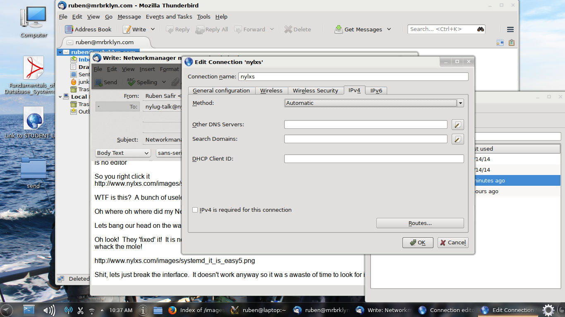Screen dimensions: 565x317
Task: Open the calendar tab icon
Action: (x=500, y=42)
